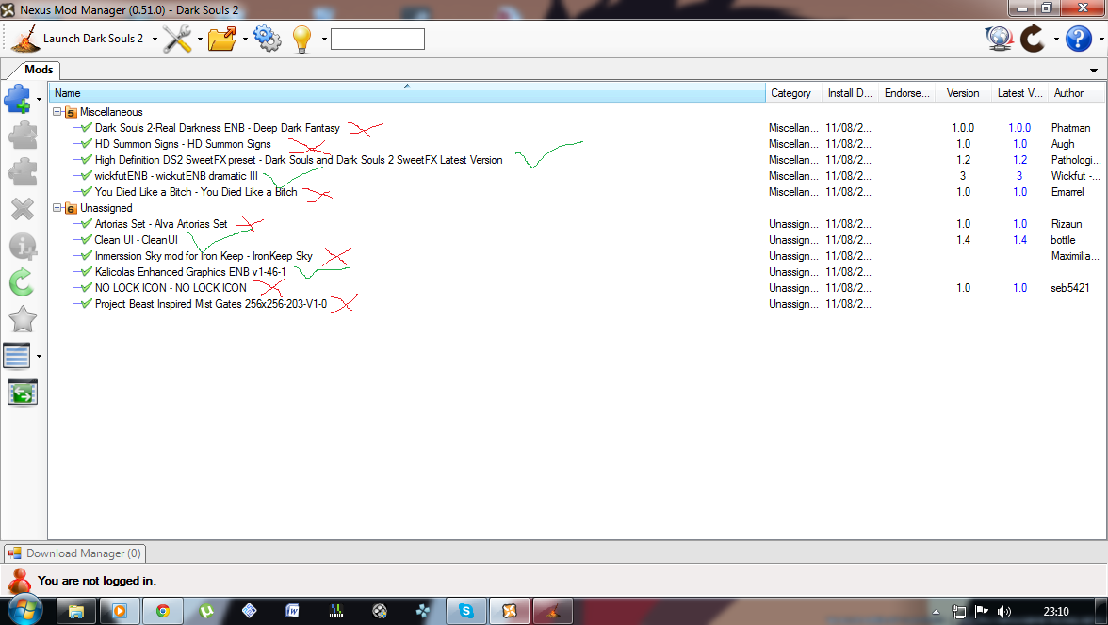Click the red user not logged in icon

(x=19, y=581)
